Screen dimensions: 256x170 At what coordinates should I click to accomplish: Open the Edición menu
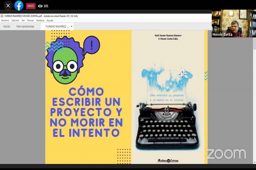tap(15, 20)
